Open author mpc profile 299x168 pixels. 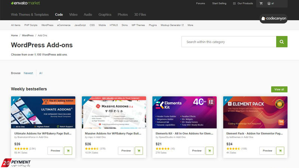click(x=90, y=137)
